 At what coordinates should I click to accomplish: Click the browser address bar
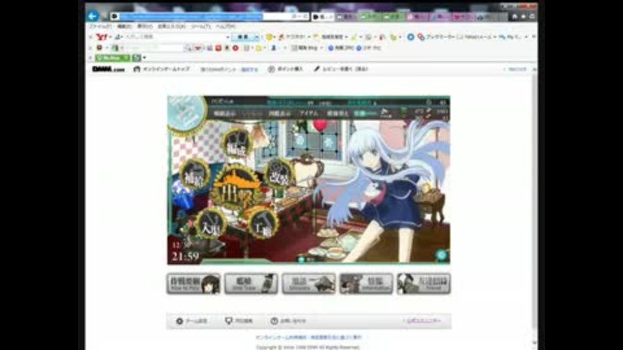tap(209, 16)
